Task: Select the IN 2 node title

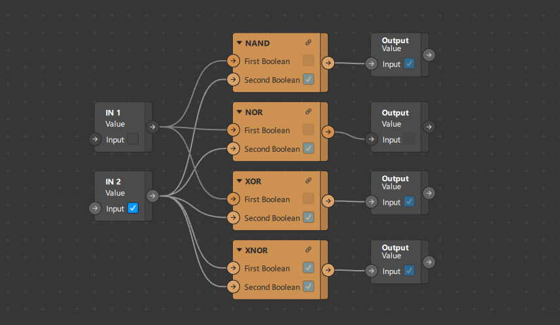Action: [113, 182]
